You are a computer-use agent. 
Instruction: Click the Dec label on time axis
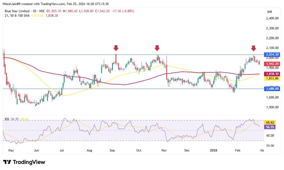[x=187, y=150]
